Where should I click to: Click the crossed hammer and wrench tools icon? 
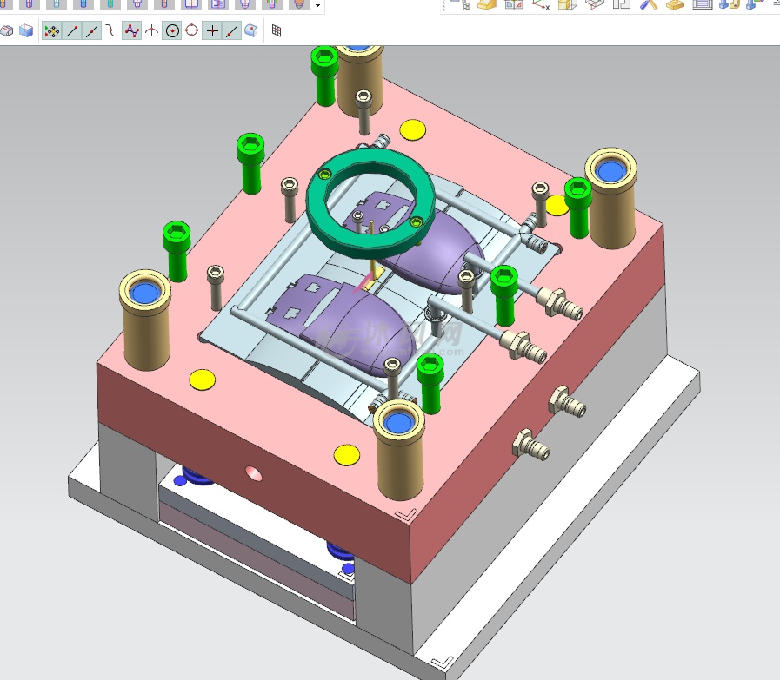[649, 4]
